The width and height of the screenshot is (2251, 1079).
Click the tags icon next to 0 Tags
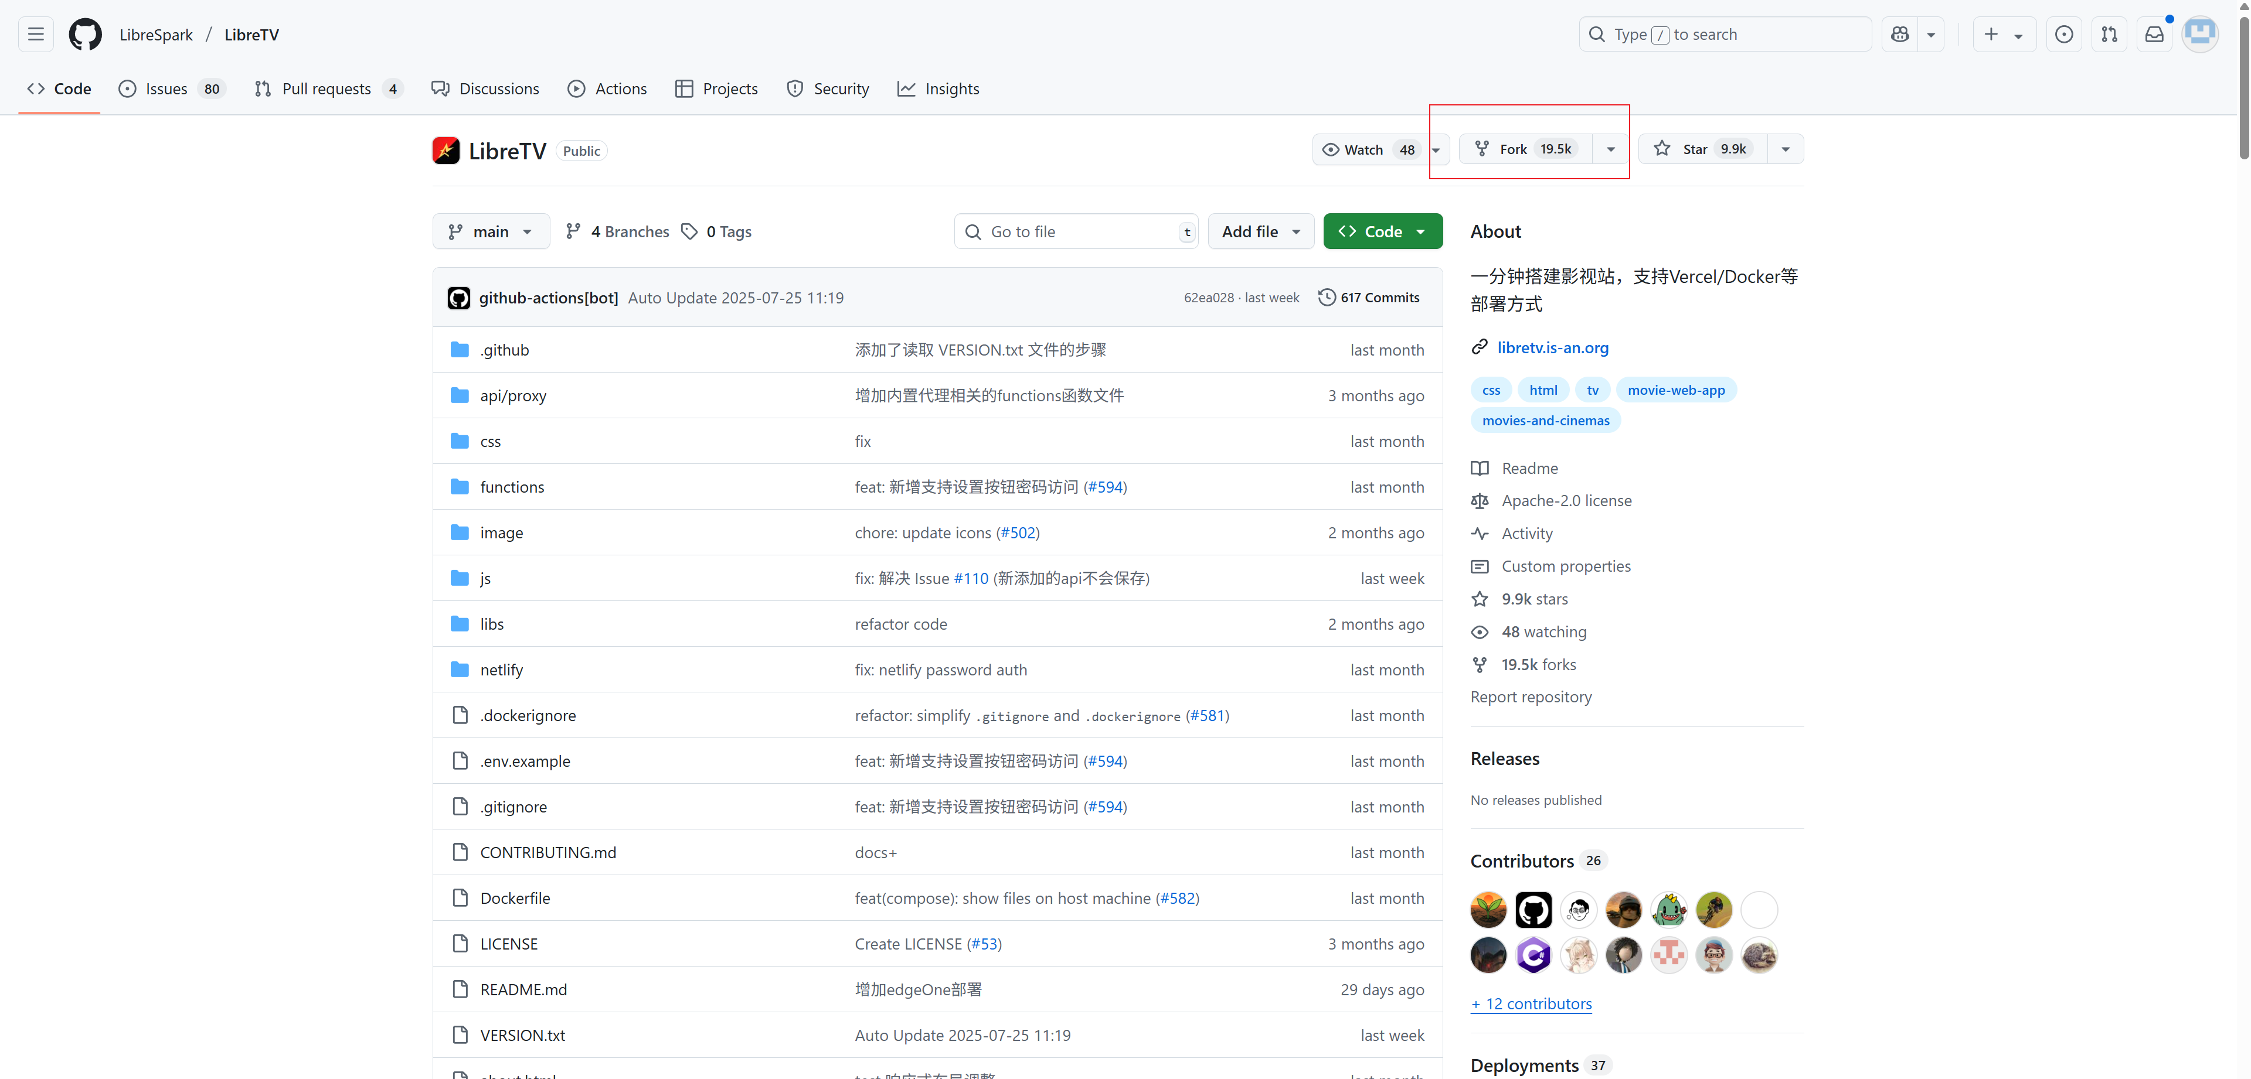pyautogui.click(x=689, y=231)
